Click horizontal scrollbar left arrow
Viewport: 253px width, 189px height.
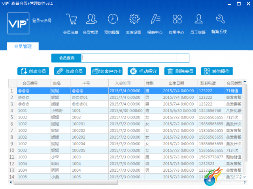click(11, 182)
